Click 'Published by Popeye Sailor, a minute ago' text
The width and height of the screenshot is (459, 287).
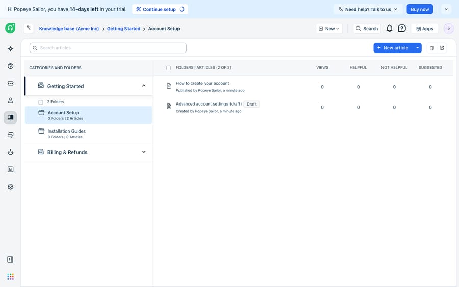210,90
